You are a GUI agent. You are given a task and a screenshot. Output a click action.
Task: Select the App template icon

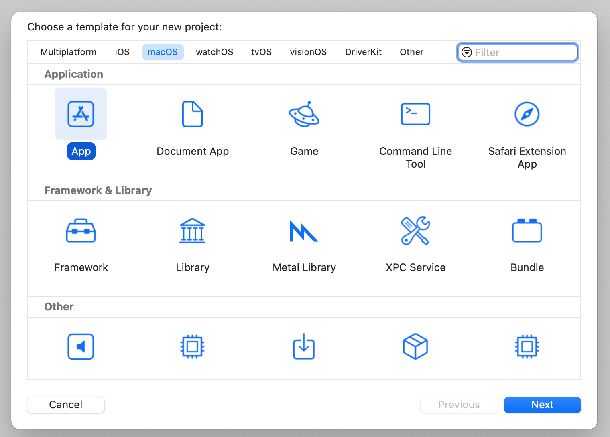tap(81, 114)
